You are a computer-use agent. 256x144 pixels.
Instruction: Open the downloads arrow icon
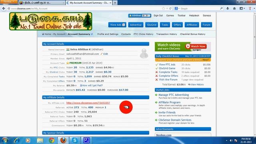(228, 8)
